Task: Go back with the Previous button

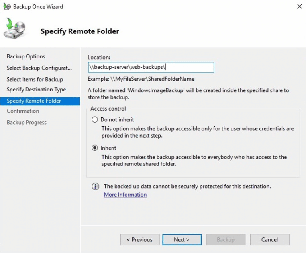Action: point(140,239)
